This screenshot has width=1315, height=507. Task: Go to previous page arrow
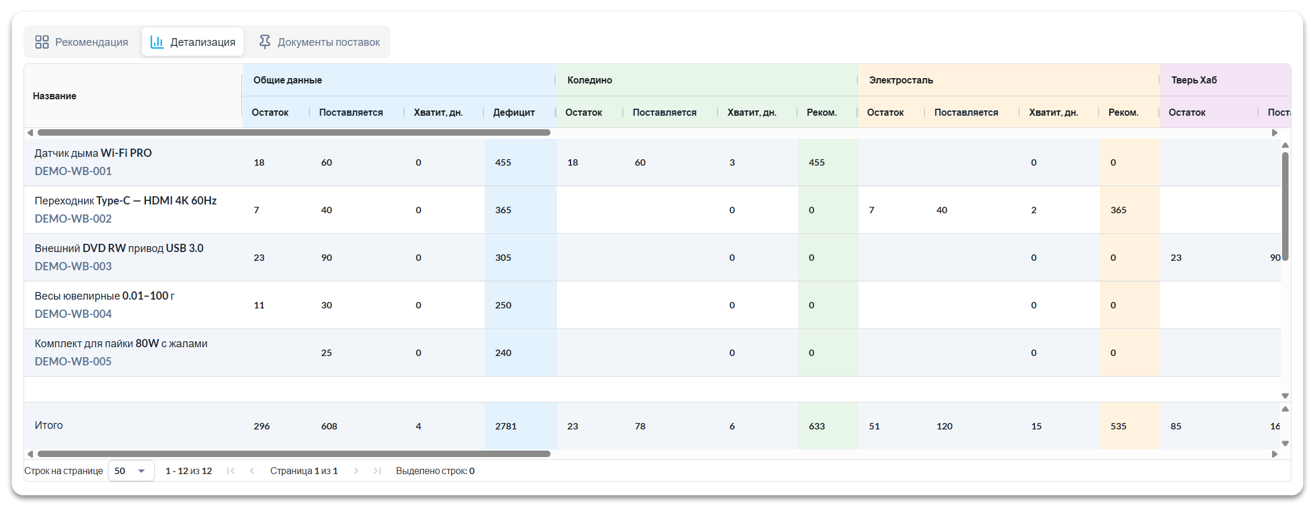pos(252,471)
